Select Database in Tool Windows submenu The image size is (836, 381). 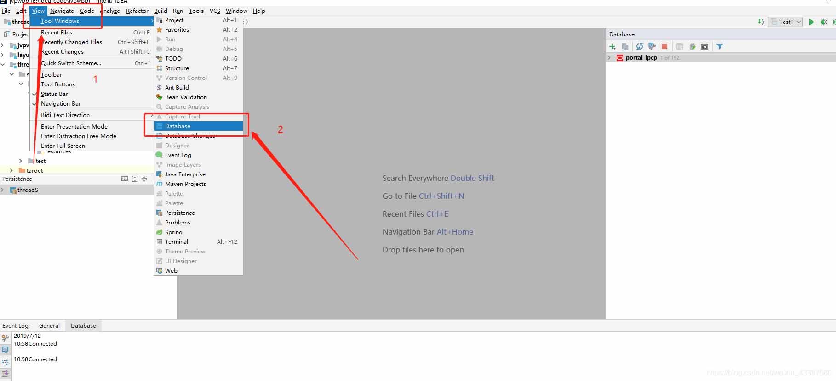pyautogui.click(x=198, y=126)
